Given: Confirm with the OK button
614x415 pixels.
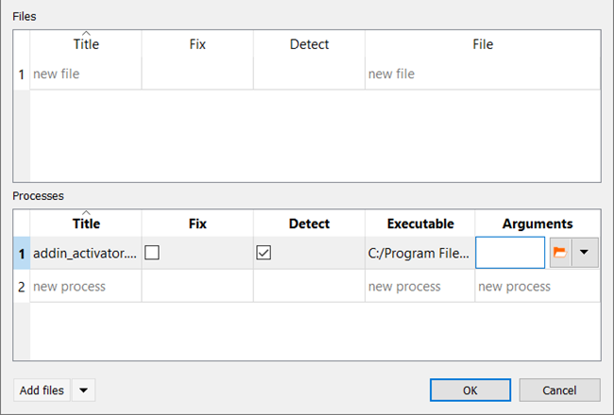Looking at the screenshot, I should (x=469, y=390).
